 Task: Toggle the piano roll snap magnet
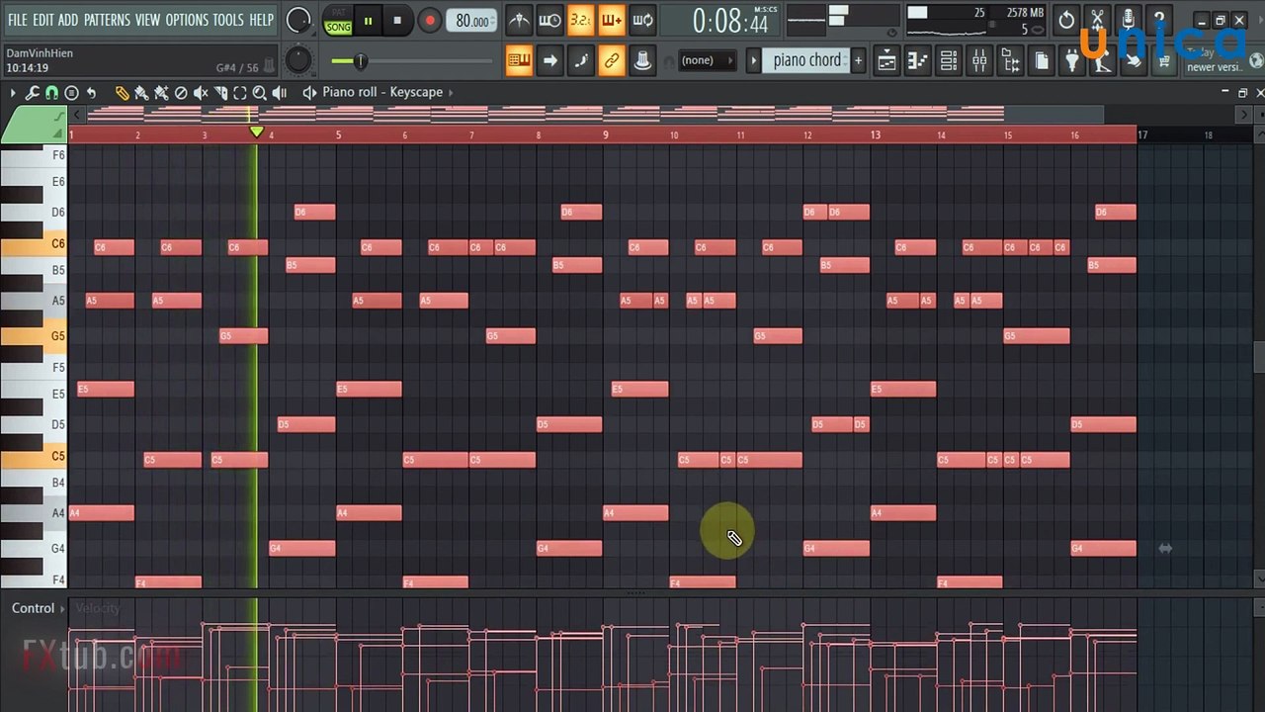point(51,92)
